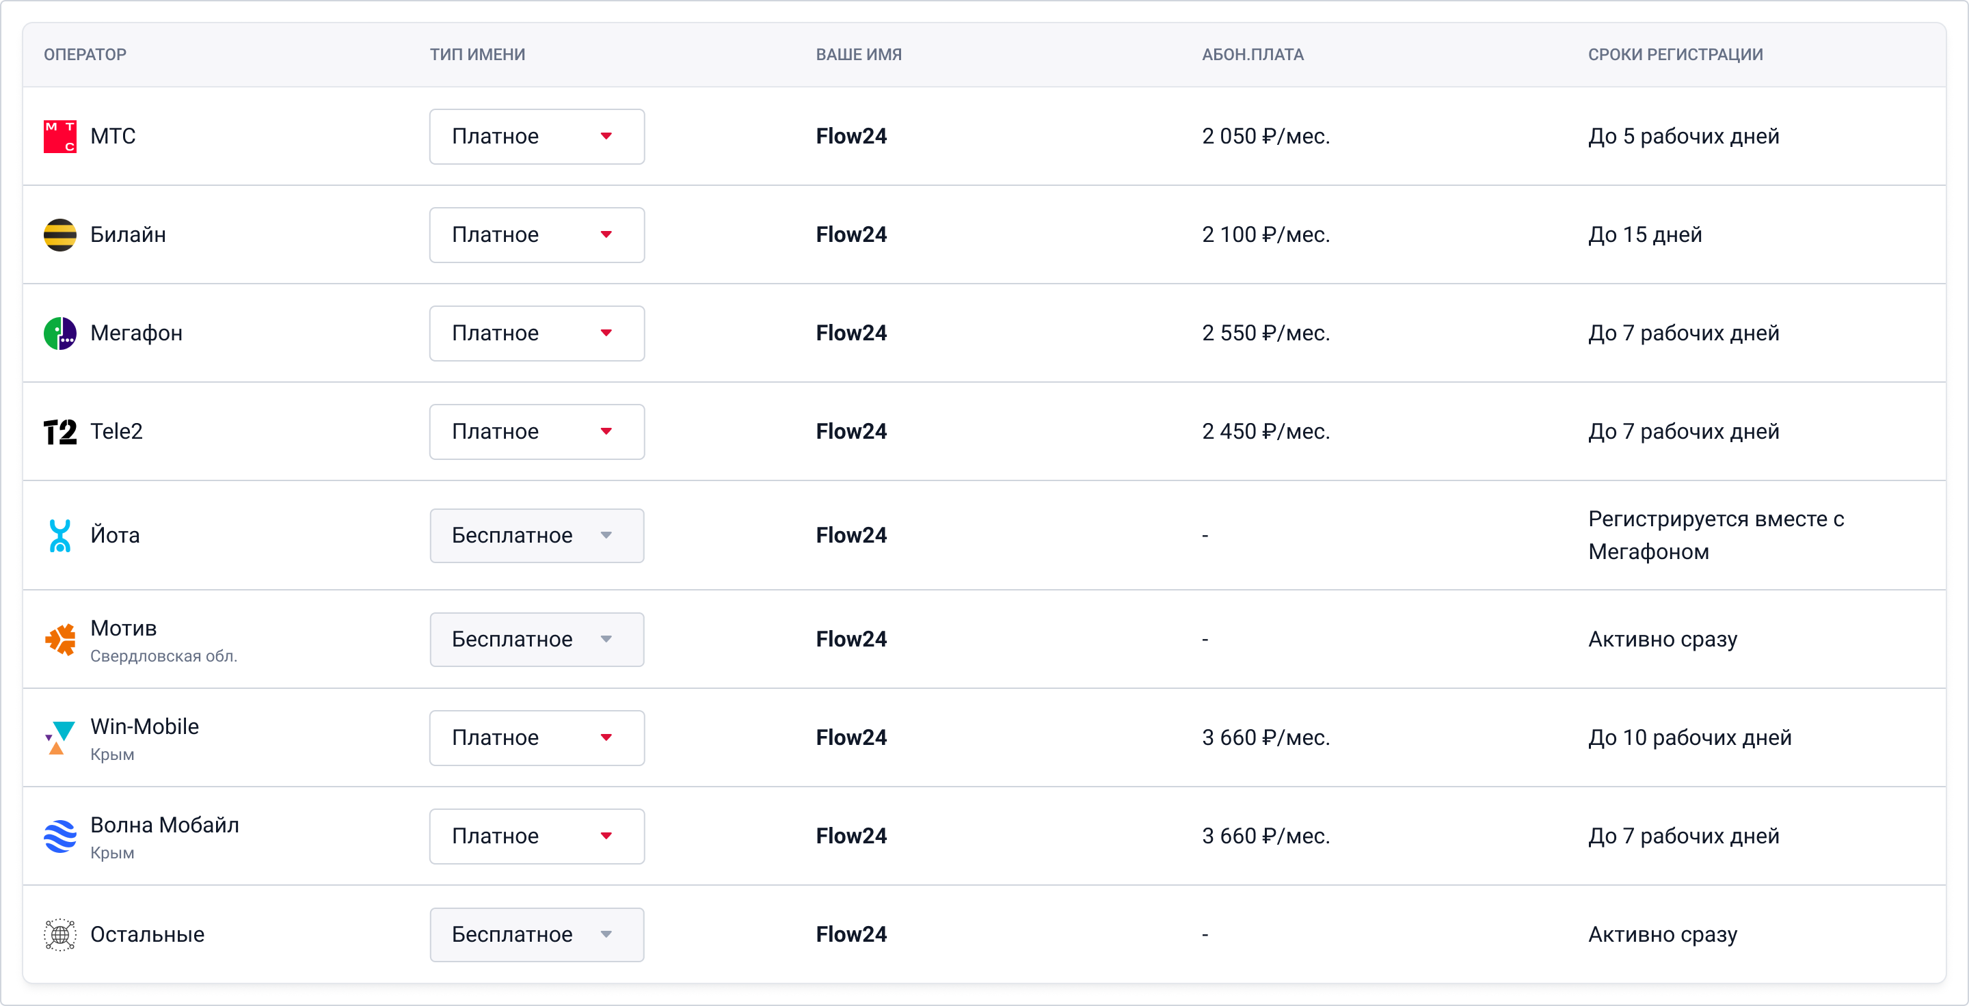Click the ТИП ИМЕНИ column header

click(477, 55)
